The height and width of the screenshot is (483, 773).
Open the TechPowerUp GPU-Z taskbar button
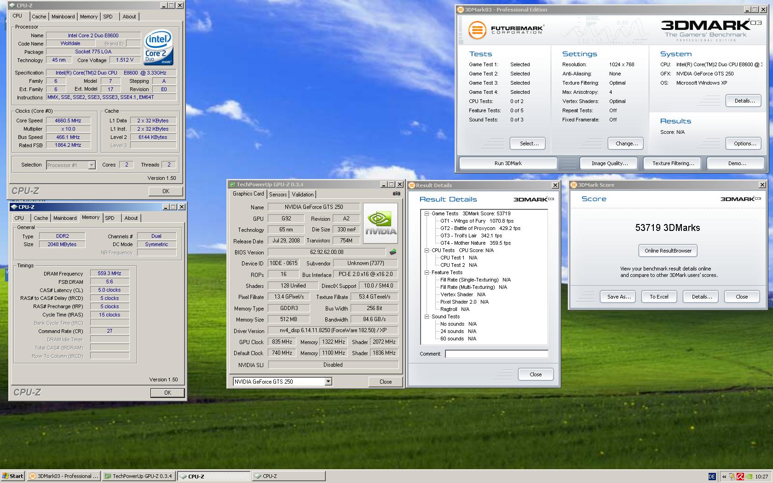(138, 476)
